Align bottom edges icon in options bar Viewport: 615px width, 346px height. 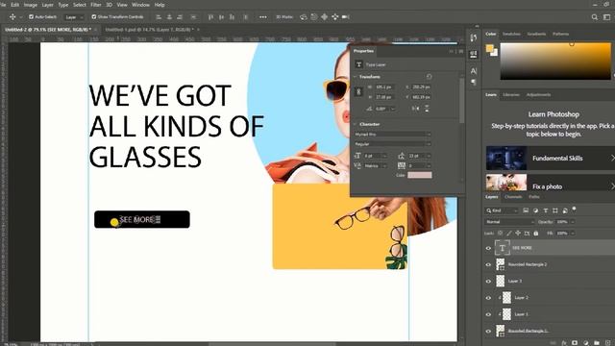click(x=232, y=17)
